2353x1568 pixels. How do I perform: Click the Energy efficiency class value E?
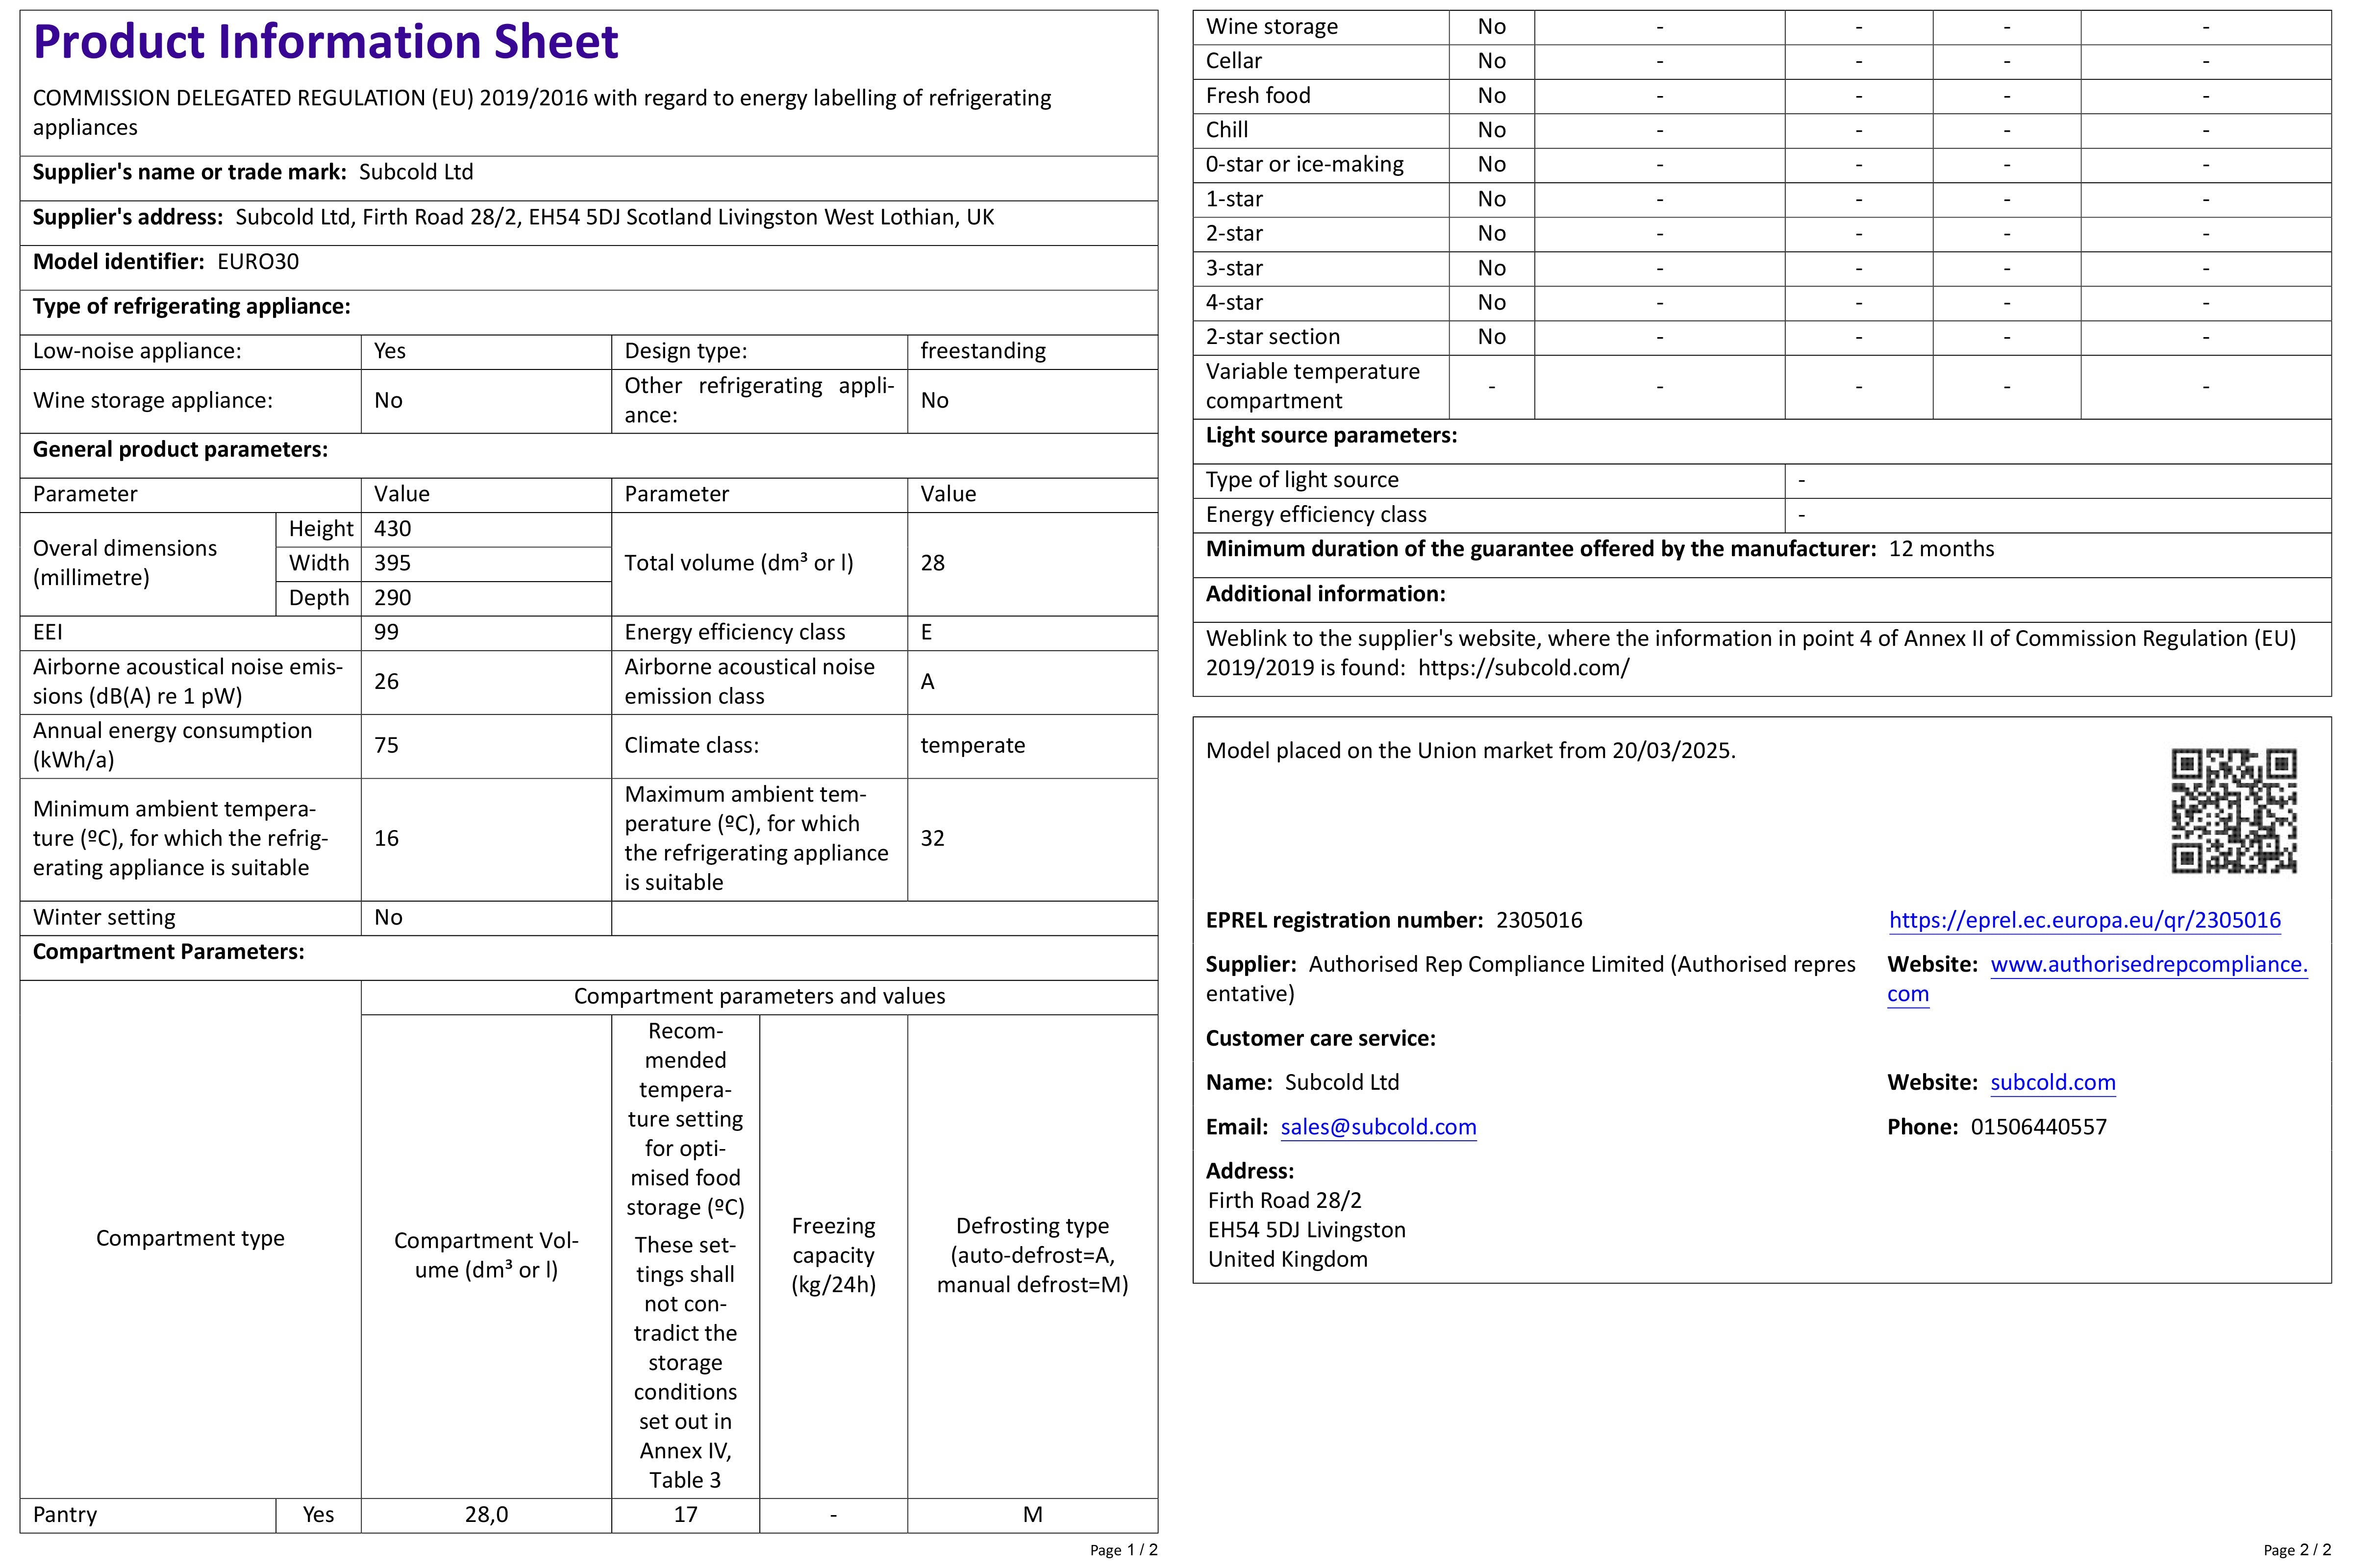926,632
